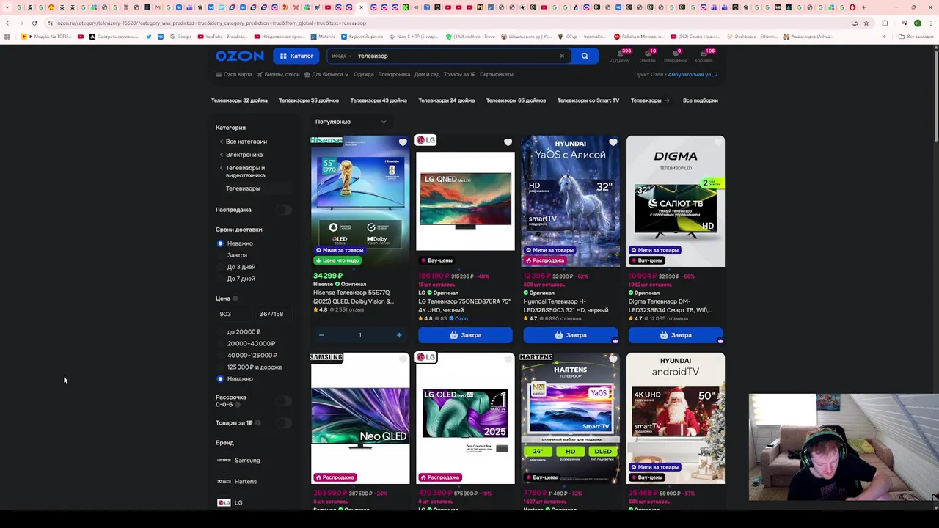Add the Hisense 55E7Q TV to favorites
The image size is (939, 528).
403,143
